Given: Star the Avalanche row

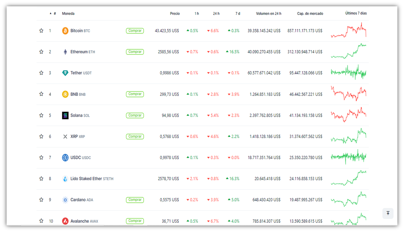Looking at the screenshot, I should click(x=41, y=221).
